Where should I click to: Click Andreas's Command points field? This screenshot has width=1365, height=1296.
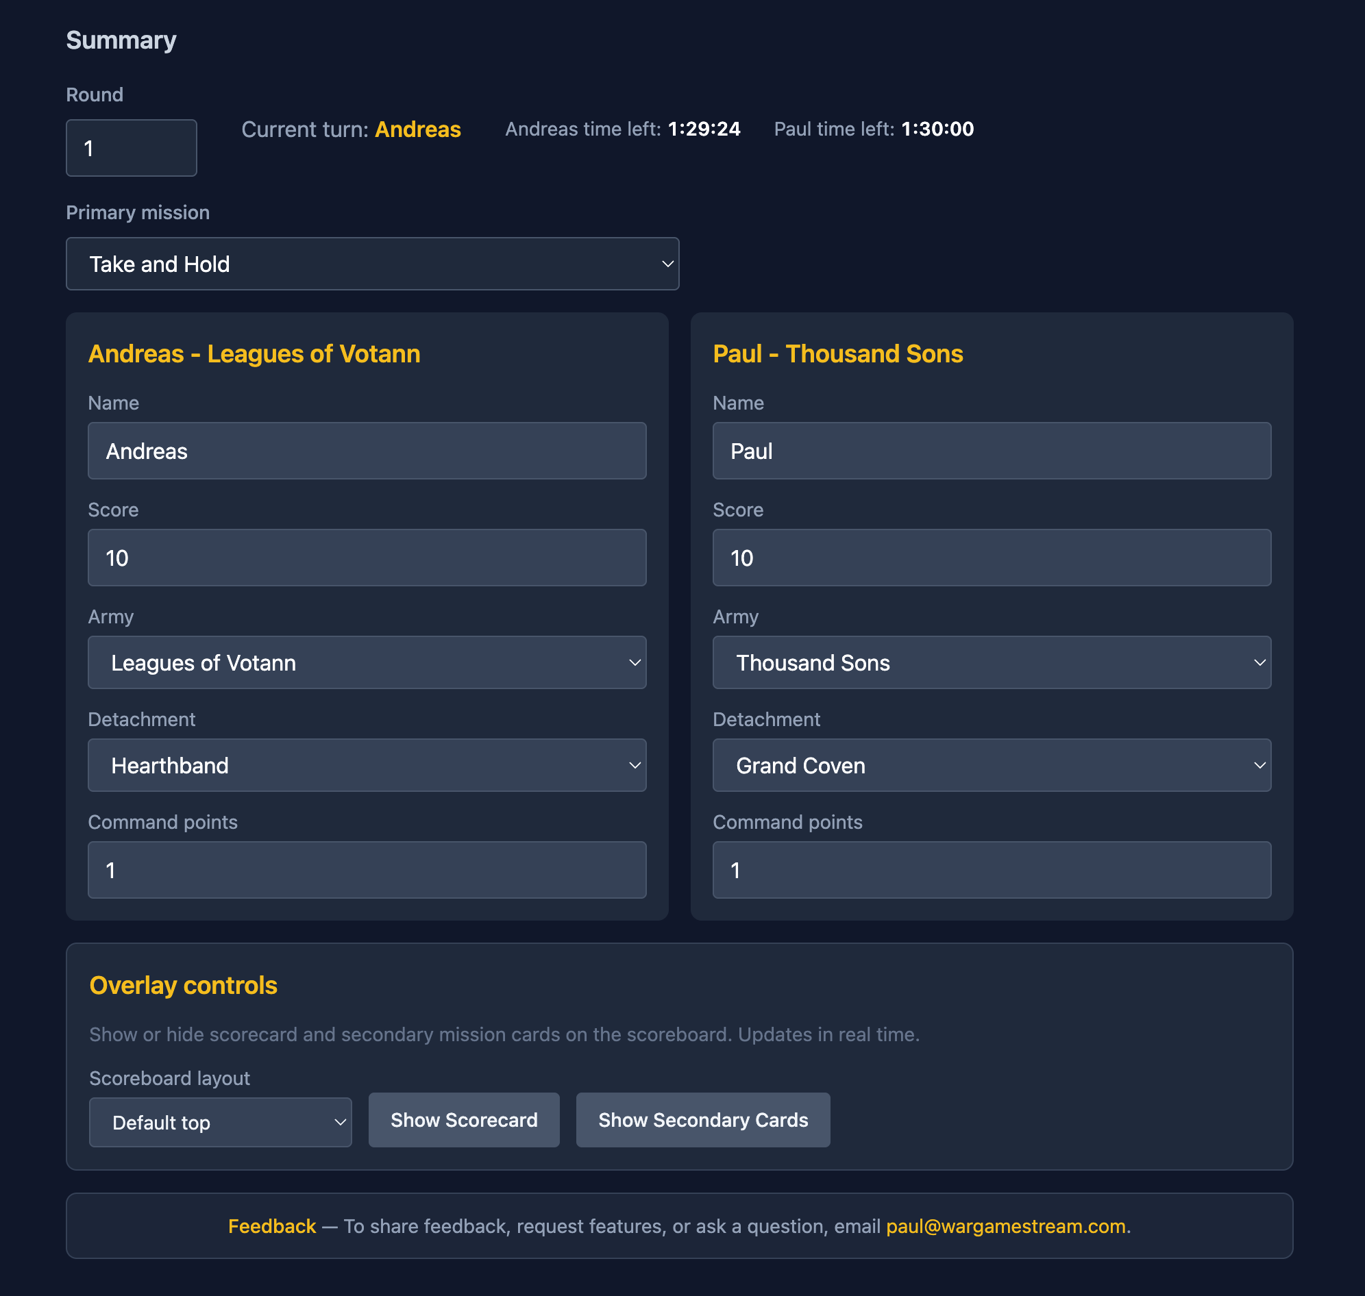(x=367, y=870)
